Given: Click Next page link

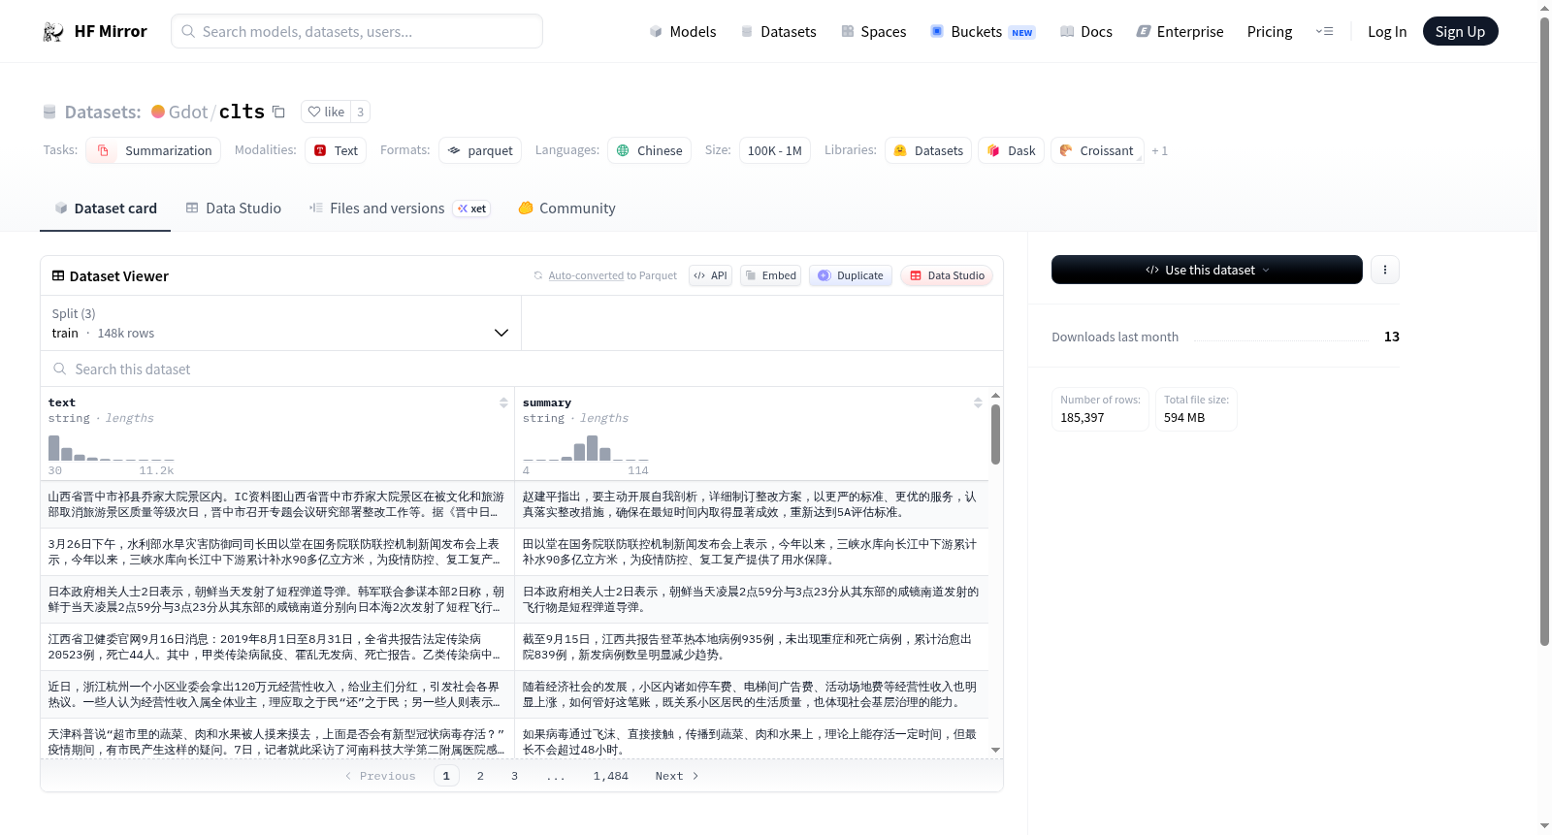Looking at the screenshot, I should point(676,776).
